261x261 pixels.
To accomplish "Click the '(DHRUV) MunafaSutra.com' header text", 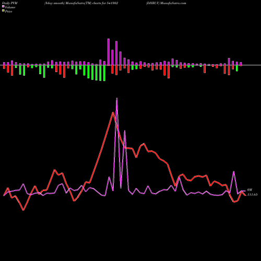I will (166, 3).
